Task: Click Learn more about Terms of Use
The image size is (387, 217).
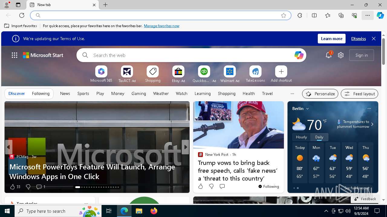Action: (332, 39)
